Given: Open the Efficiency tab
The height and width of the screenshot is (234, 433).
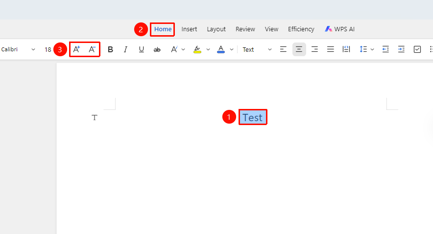Looking at the screenshot, I should coord(301,29).
